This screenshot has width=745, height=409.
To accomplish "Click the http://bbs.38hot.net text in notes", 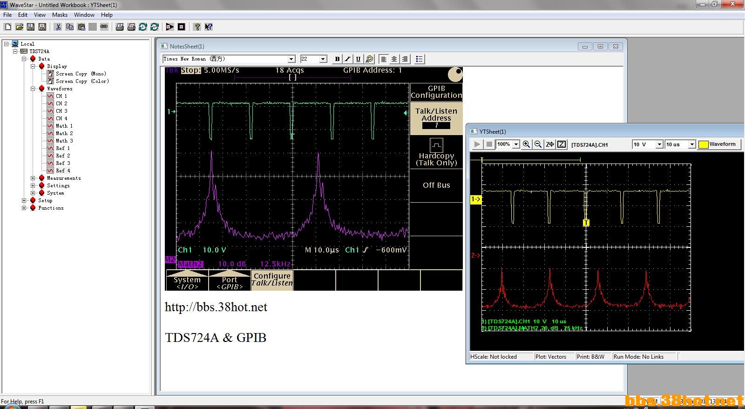I will [x=216, y=307].
